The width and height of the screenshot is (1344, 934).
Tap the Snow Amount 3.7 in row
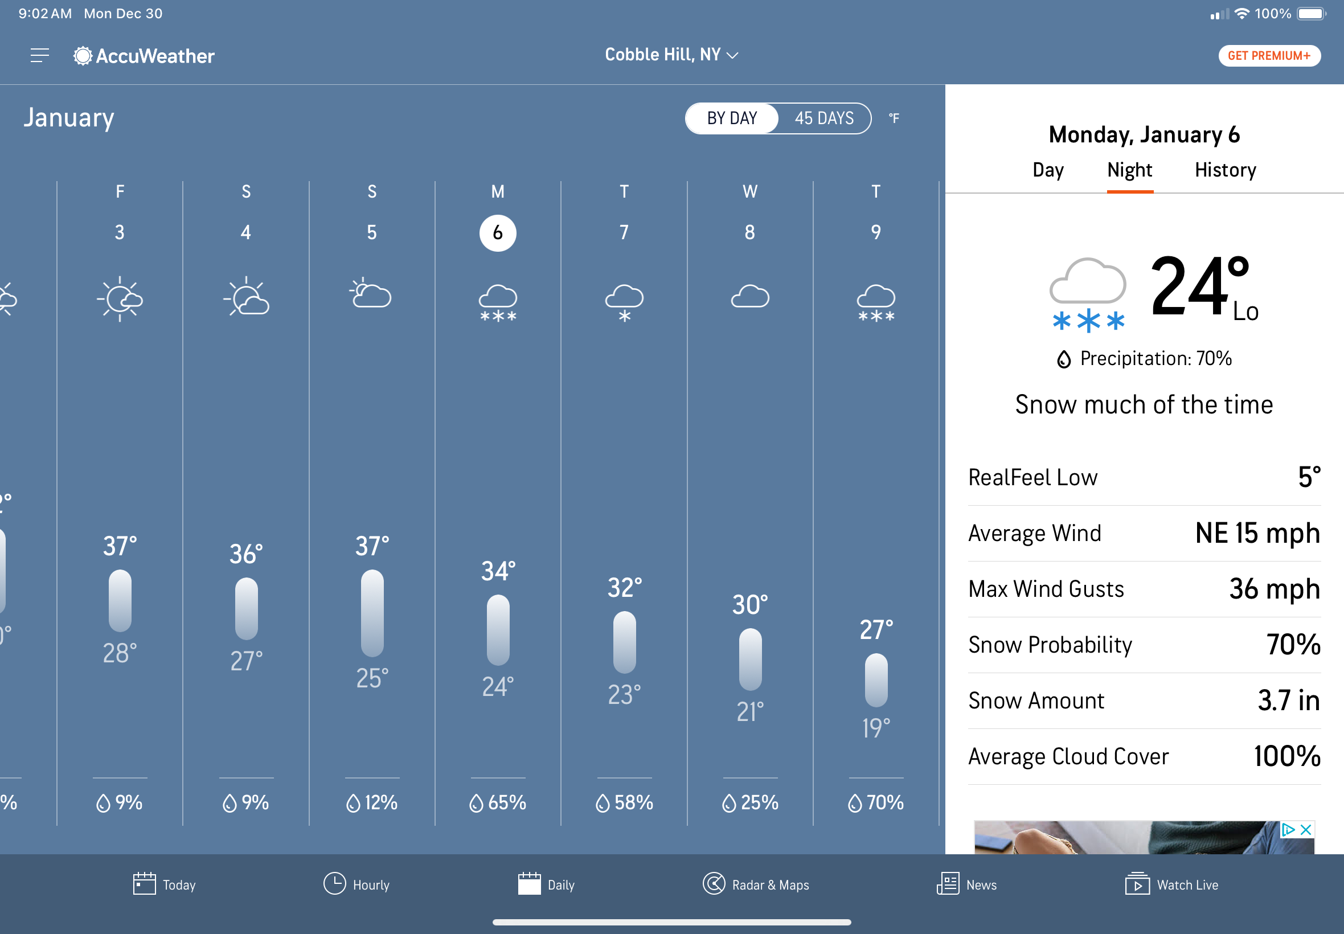(x=1144, y=700)
